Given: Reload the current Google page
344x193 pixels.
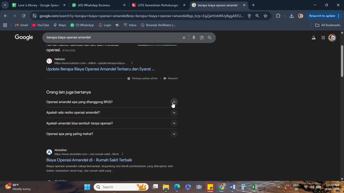Looking at the screenshot, I should pyautogui.click(x=24, y=16).
